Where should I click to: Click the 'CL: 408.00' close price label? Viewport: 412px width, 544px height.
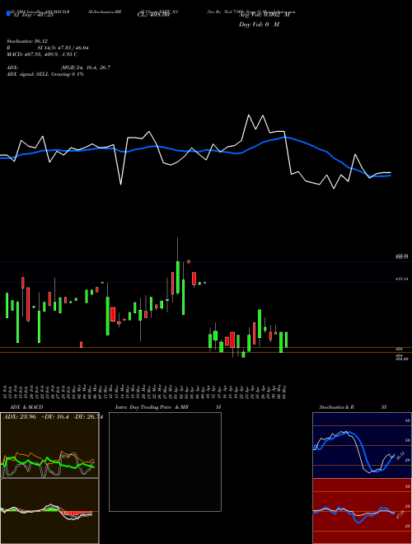[x=153, y=16]
